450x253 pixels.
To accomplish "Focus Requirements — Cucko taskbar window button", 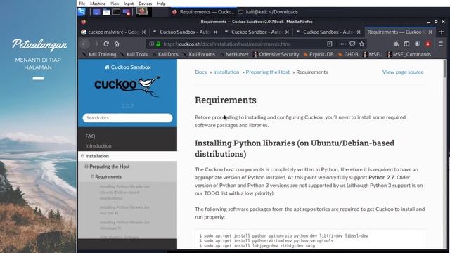I will (x=203, y=12).
